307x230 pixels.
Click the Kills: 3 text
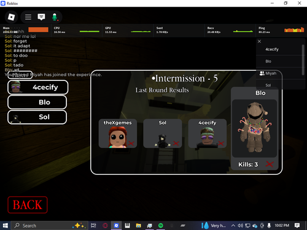248,164
